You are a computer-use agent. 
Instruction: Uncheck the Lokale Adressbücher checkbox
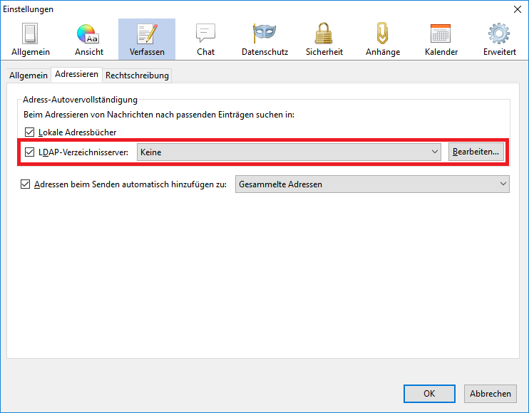(29, 132)
